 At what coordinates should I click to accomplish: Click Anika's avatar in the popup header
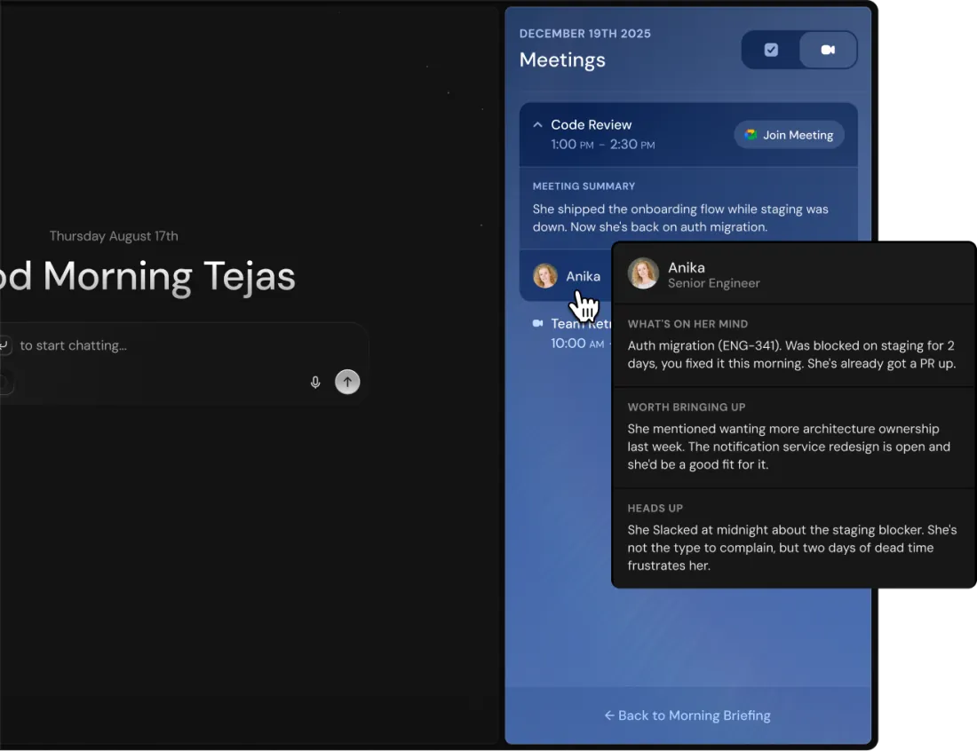point(643,273)
